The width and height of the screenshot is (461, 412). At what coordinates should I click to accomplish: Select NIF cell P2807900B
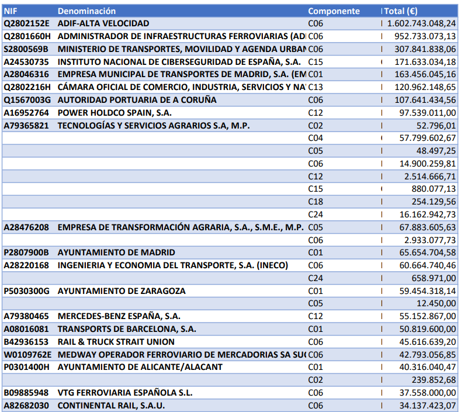coord(26,252)
